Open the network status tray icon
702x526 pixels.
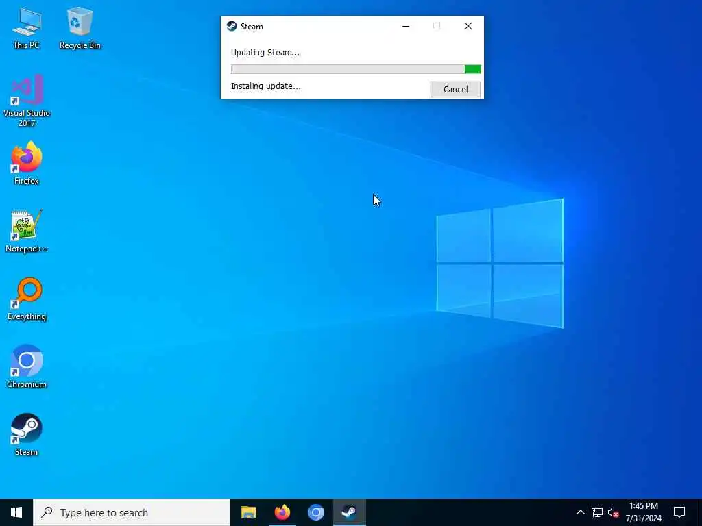click(597, 512)
